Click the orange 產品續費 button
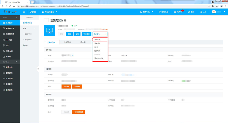The height and width of the screenshot is (123, 228). (67, 87)
